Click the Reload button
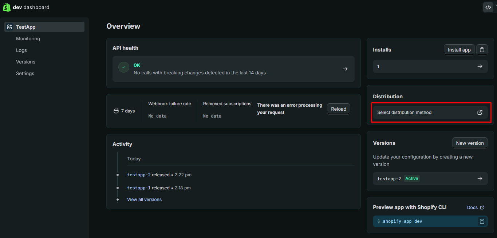This screenshot has width=497, height=238. 339,109
